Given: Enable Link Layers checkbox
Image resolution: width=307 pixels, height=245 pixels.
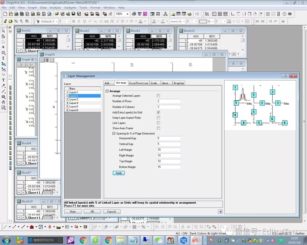Looking at the screenshot, I should pos(158,123).
